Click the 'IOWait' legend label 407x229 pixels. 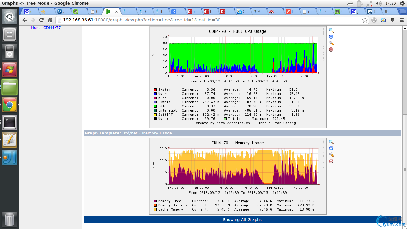(x=164, y=102)
